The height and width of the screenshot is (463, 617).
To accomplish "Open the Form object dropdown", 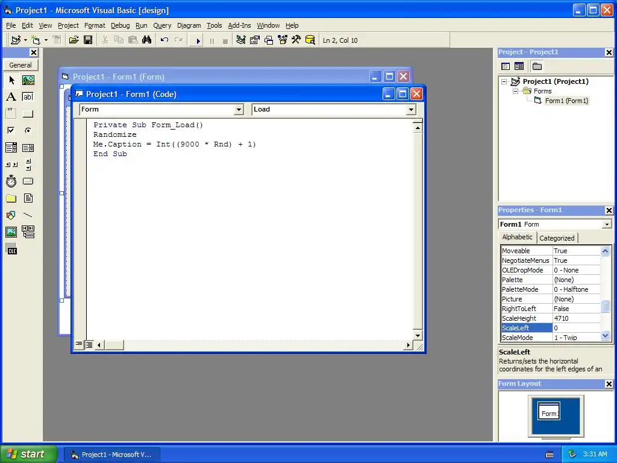I will point(239,110).
